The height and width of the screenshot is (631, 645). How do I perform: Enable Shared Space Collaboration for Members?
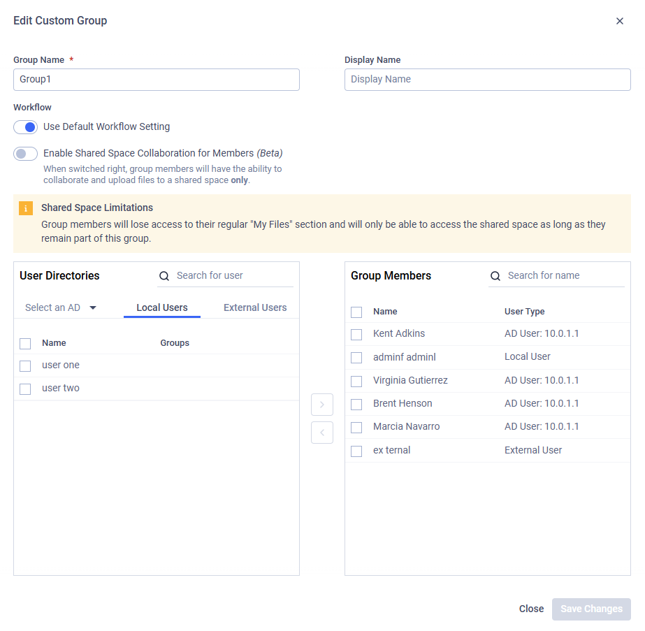tap(25, 153)
